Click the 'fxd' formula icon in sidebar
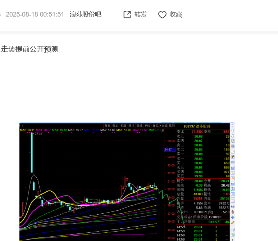The height and width of the screenshot is (241, 278). coord(233,189)
